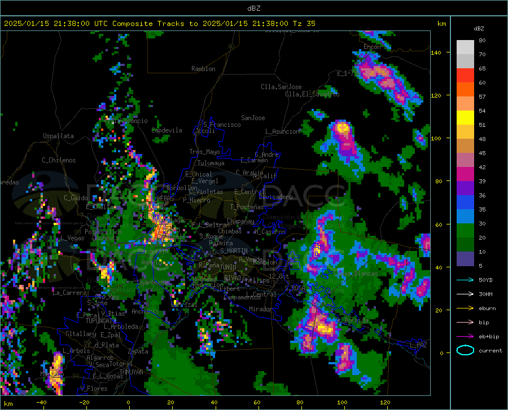
Task: Click the magenta eb+bip arrow in legend
Action: point(465,336)
